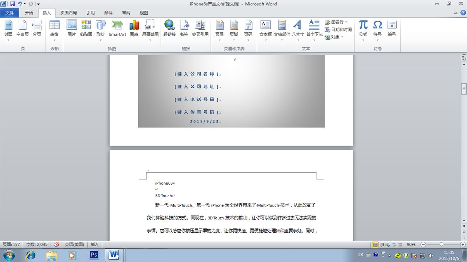This screenshot has height=262, width=467.
Task: Switch to Outline view in status bar
Action: tap(394, 244)
